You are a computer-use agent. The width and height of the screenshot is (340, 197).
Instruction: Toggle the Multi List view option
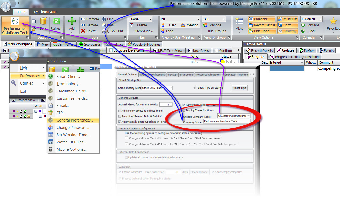pos(288,19)
